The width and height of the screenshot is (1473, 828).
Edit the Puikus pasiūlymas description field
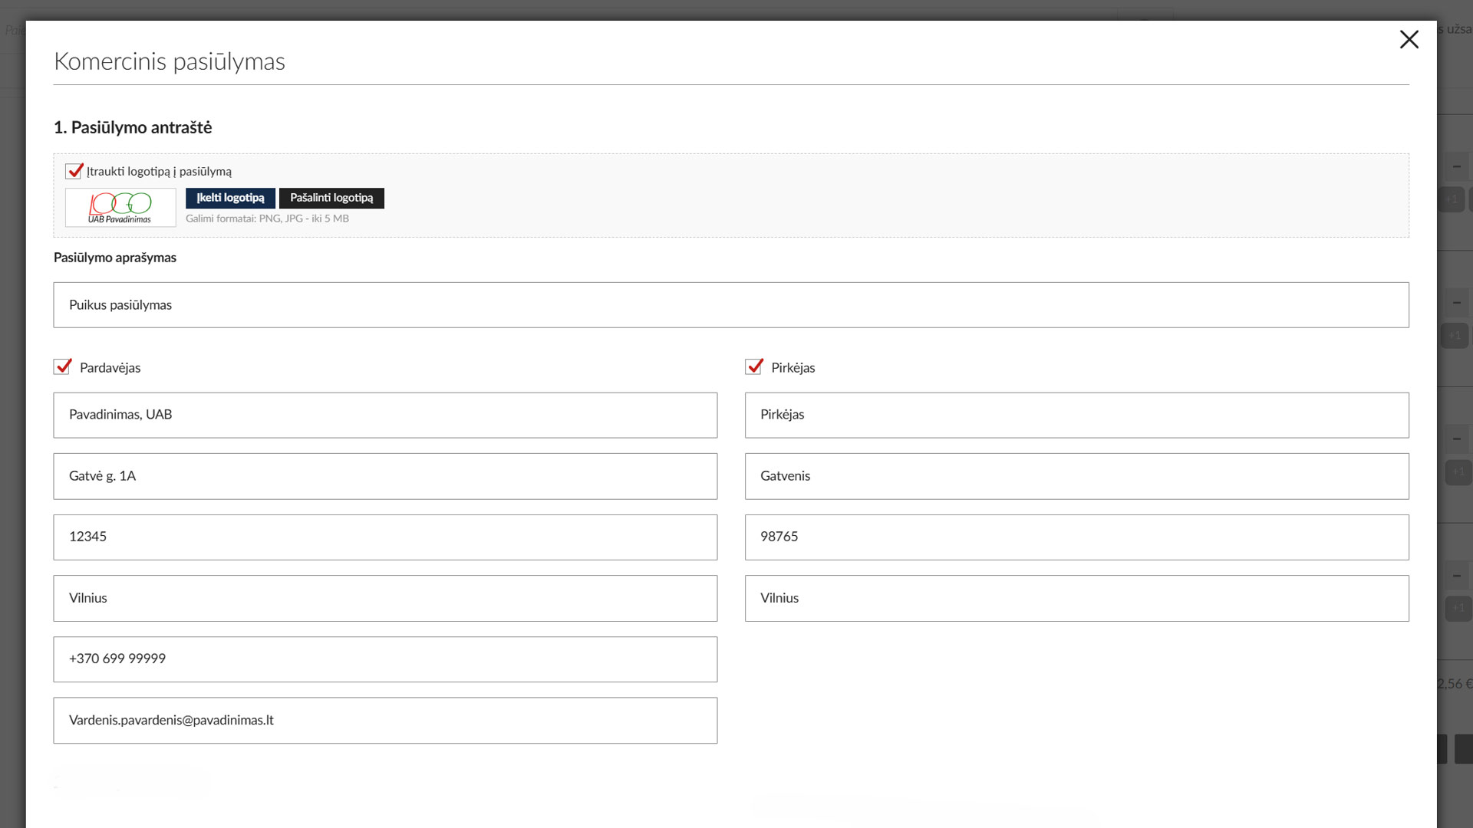[731, 305]
